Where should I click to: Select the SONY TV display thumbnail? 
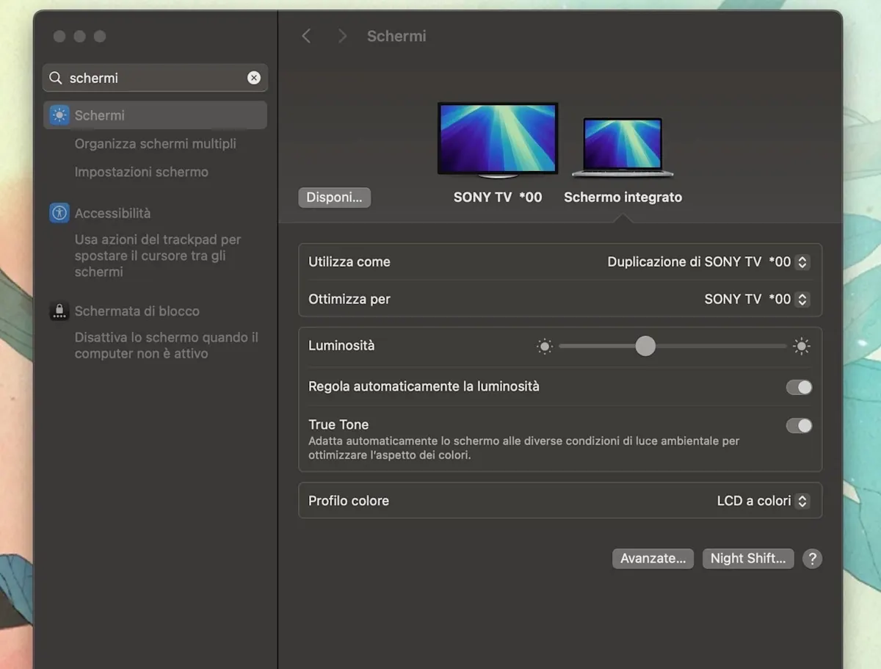click(497, 138)
